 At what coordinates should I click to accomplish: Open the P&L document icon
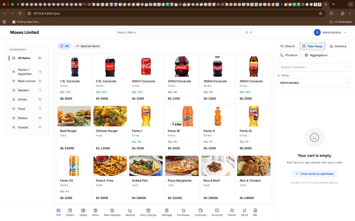[255, 210]
